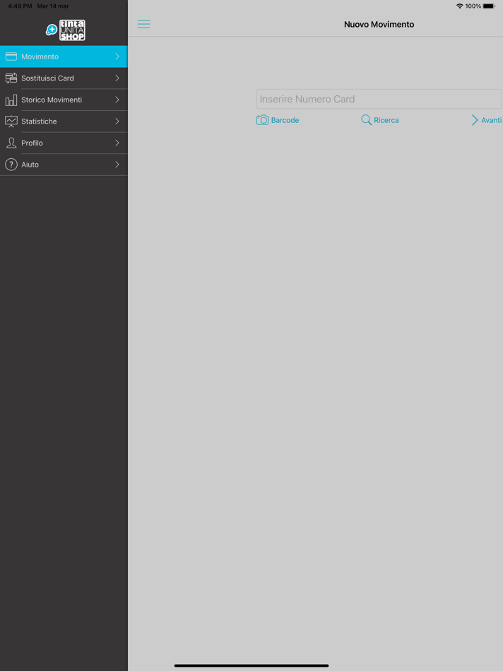The image size is (503, 671).
Task: Click the Sostituisci Card swap icon
Action: click(11, 78)
